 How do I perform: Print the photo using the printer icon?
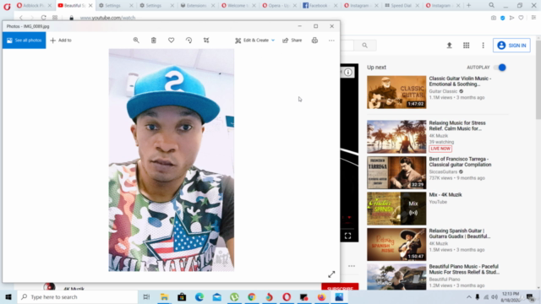pos(314,41)
